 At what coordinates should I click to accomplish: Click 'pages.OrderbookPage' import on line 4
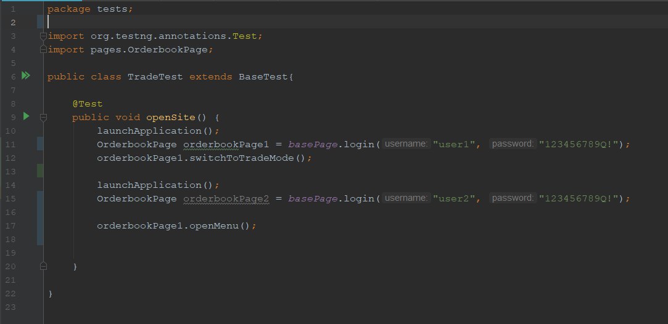149,50
